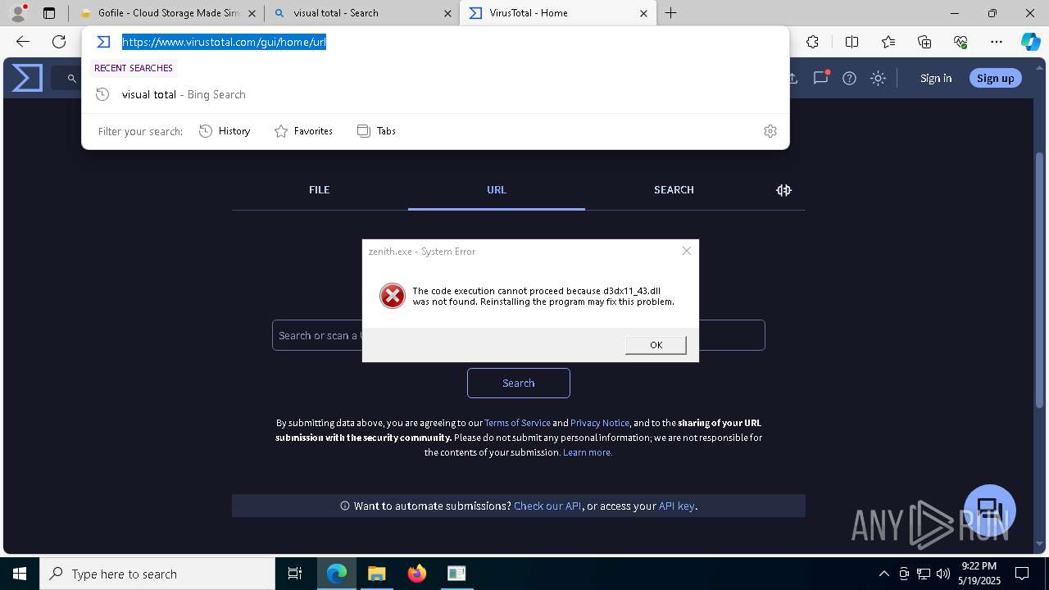Open the Copilot icon in Edge toolbar

pos(1030,42)
